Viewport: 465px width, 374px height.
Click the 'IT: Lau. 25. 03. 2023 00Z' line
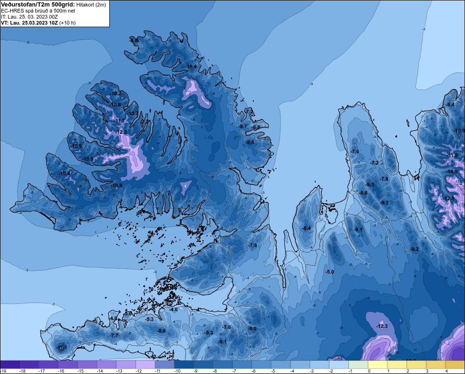point(28,17)
